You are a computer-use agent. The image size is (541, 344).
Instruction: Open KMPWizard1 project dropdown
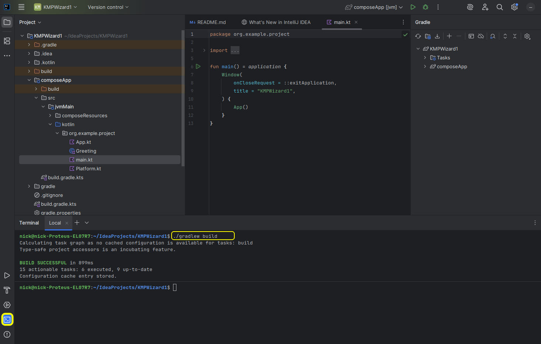tap(56, 7)
